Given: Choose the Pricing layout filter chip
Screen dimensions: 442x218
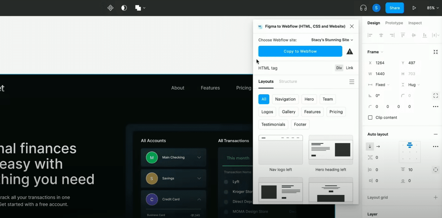Looking at the screenshot, I should pos(336,112).
